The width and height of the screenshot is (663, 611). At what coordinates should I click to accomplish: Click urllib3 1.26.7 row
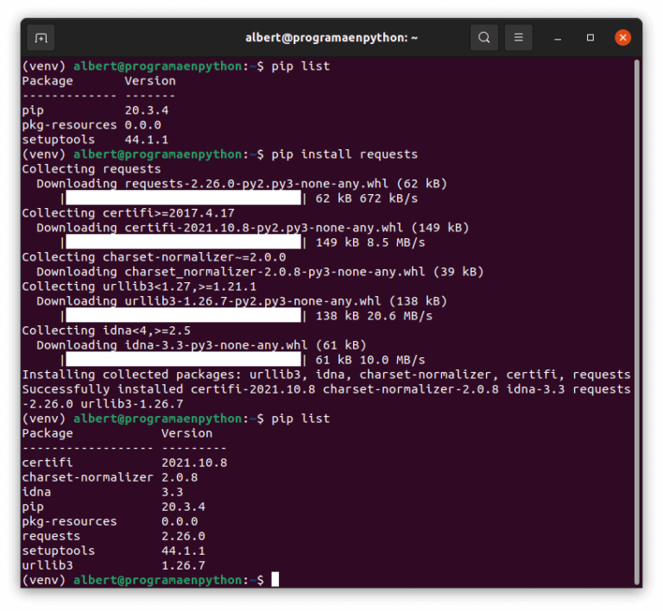point(113,565)
